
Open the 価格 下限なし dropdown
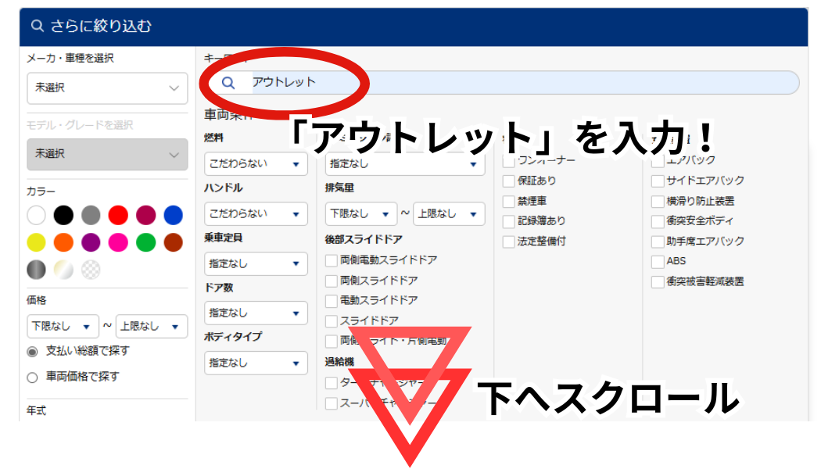tap(63, 326)
